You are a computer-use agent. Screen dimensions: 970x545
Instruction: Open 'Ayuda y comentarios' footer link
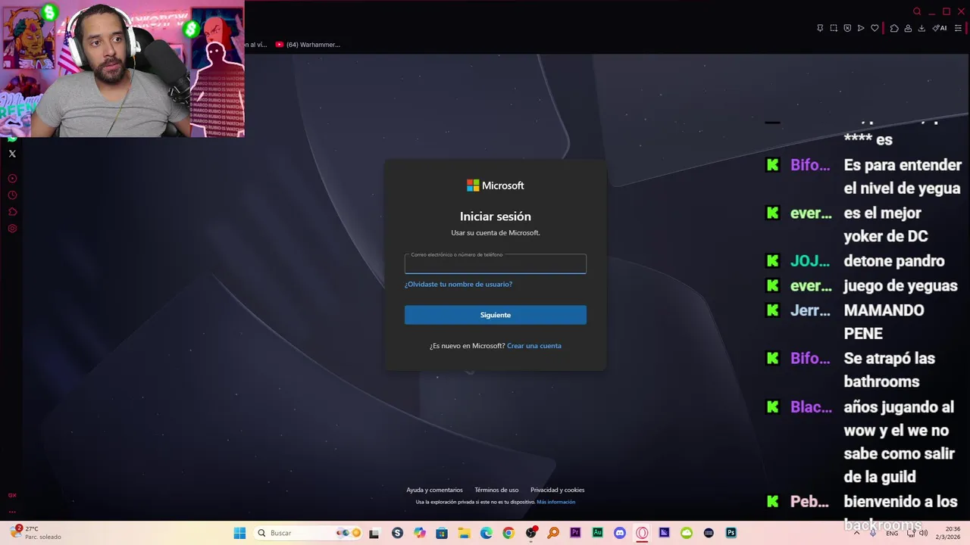tap(434, 490)
